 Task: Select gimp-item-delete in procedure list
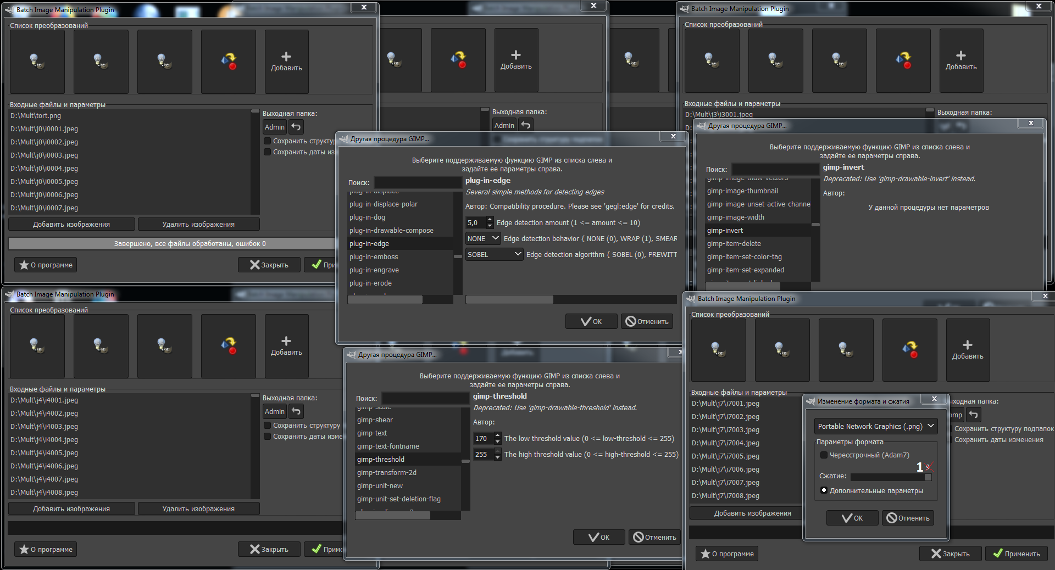coord(758,244)
